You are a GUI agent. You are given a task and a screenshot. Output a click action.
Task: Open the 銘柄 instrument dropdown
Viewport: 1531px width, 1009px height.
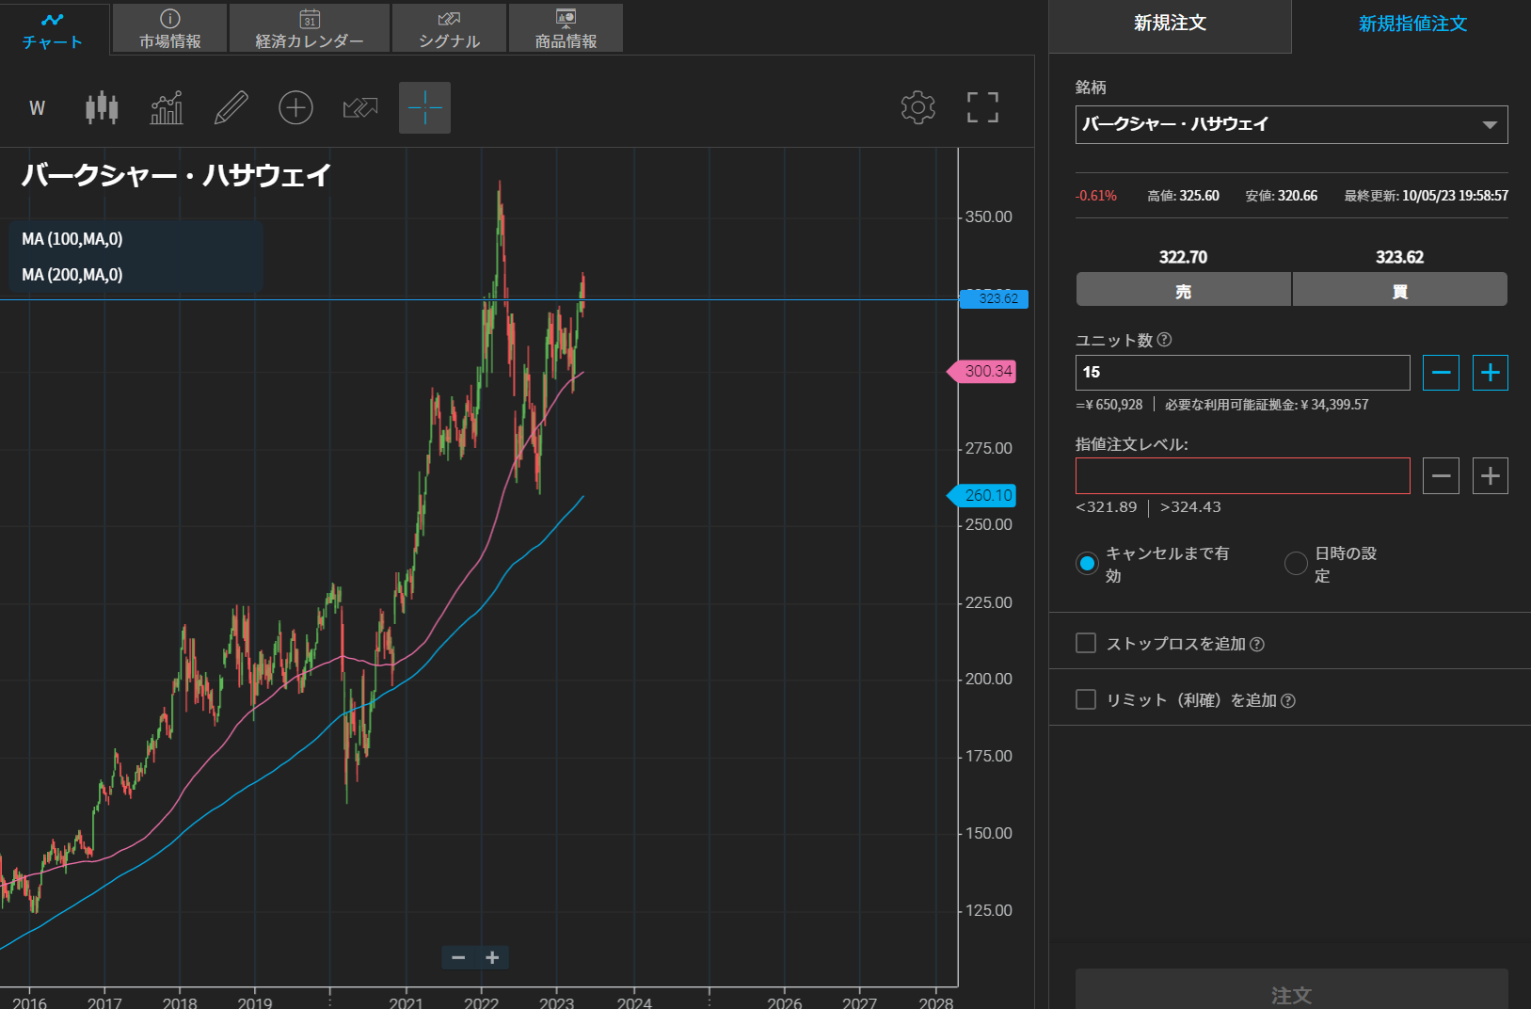[x=1291, y=124]
